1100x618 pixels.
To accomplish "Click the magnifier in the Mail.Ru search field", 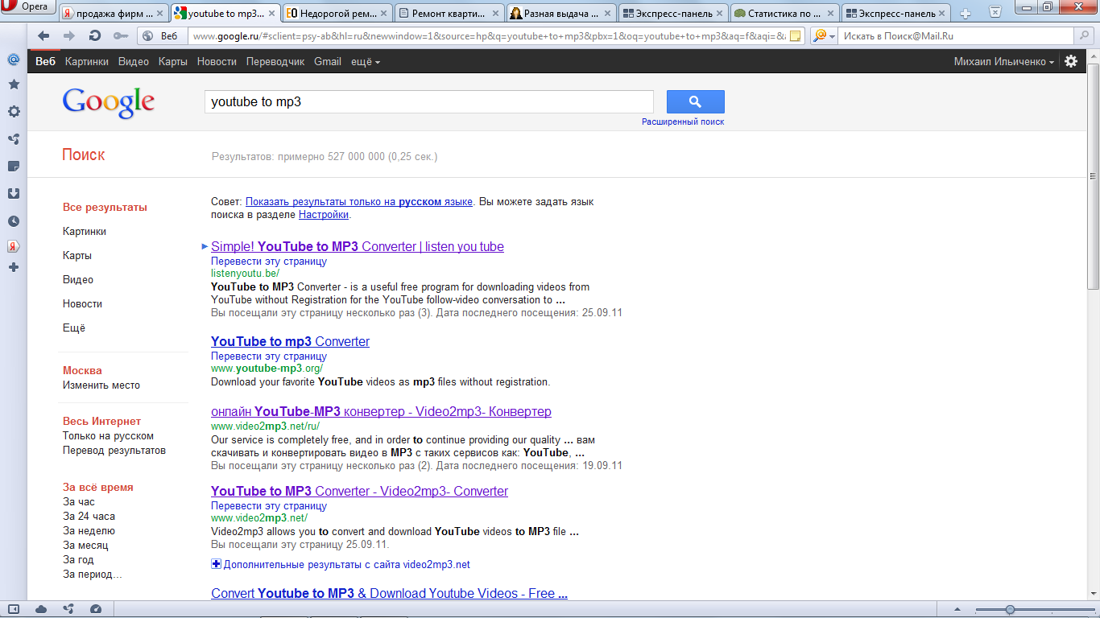I will 1083,35.
